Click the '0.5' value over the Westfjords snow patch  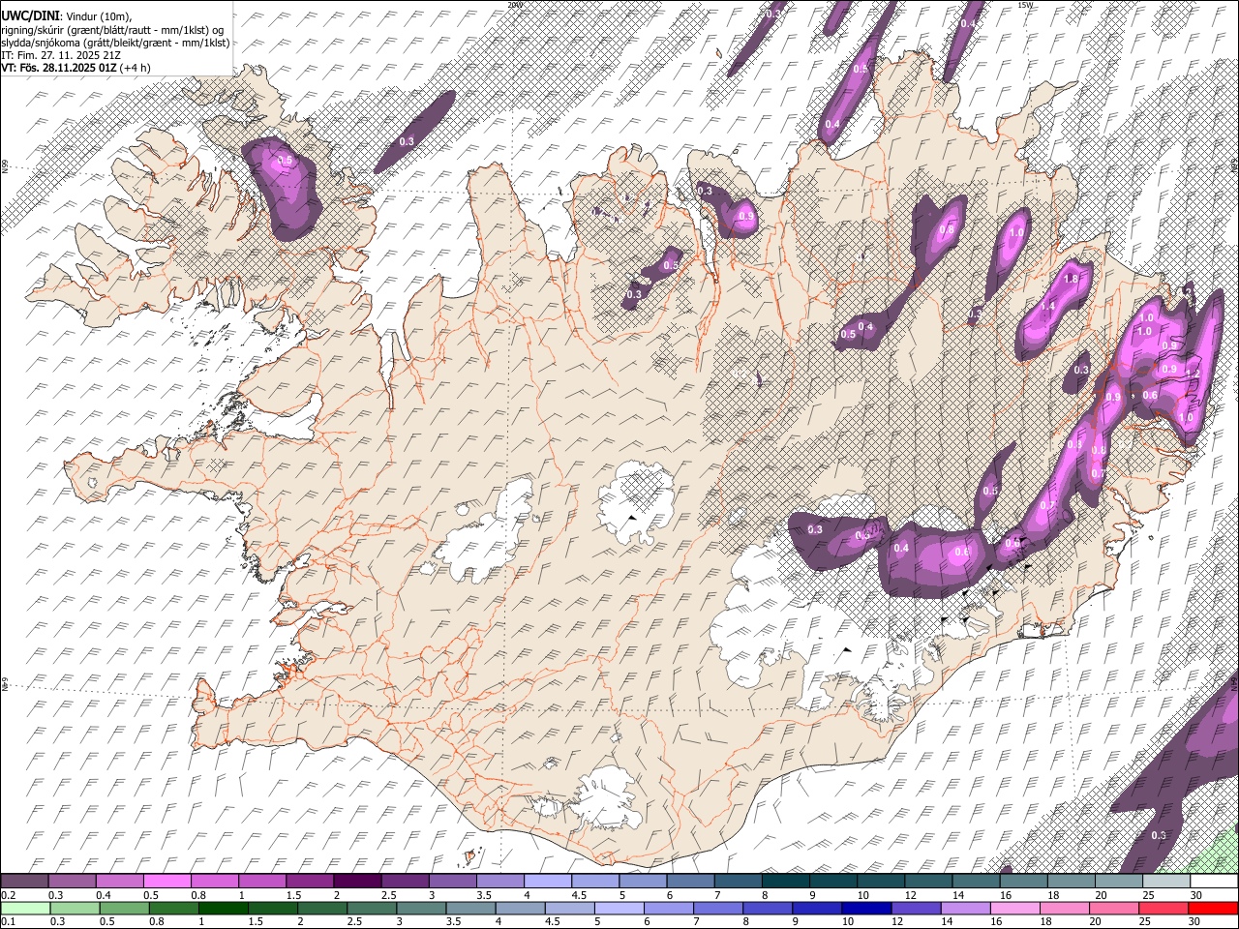[286, 161]
